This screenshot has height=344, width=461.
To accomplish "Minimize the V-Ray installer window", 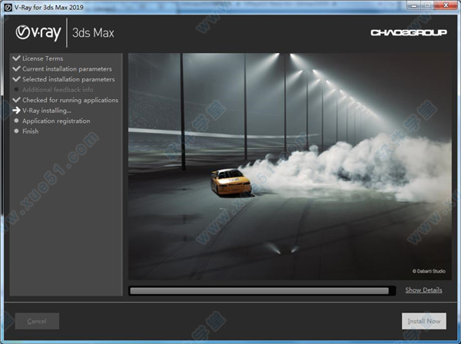I will [413, 5].
